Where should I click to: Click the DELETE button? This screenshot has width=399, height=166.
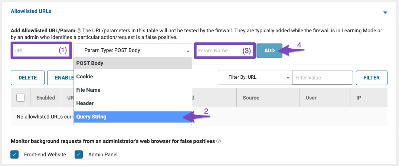(27, 78)
